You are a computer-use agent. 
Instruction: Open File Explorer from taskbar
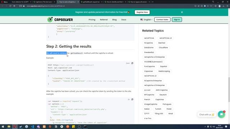tap(9, 126)
